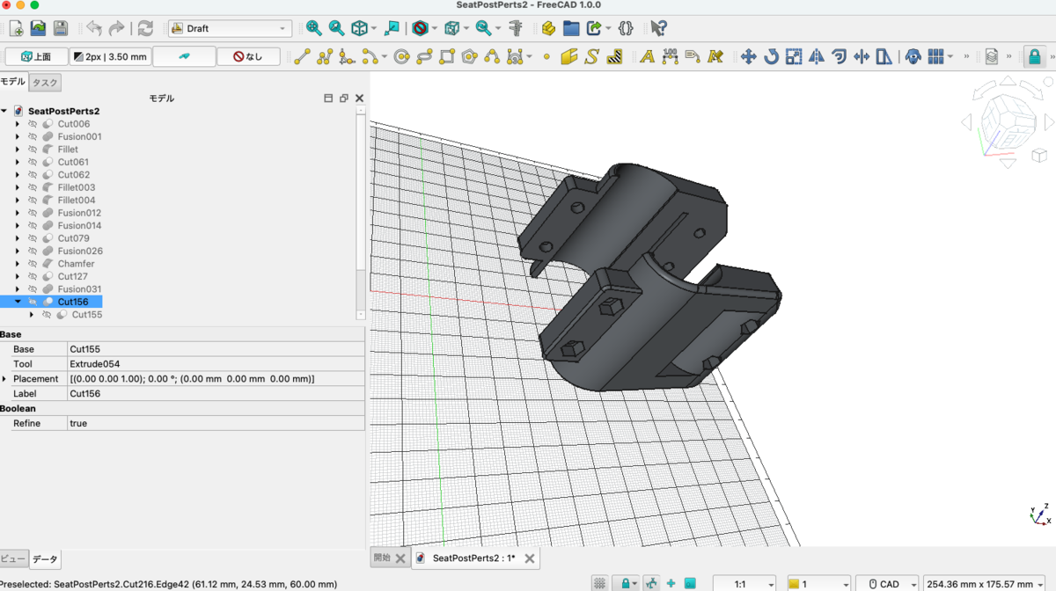
Task: Select the Draft B-spline tool
Action: pos(492,57)
